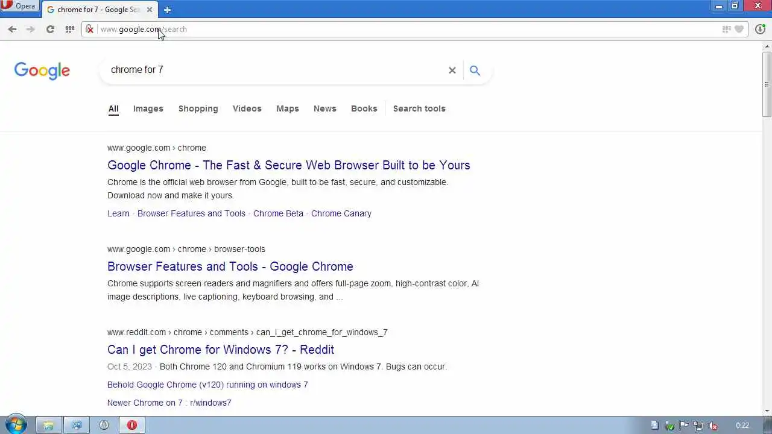Click the red Opera taskbar button

pos(132,425)
